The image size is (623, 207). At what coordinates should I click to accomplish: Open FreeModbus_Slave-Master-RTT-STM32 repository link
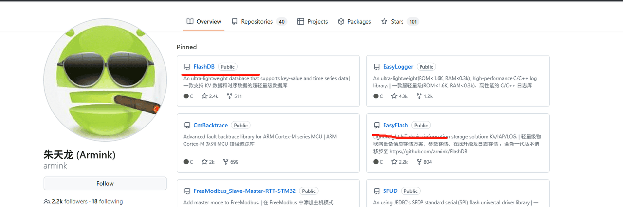point(244,191)
